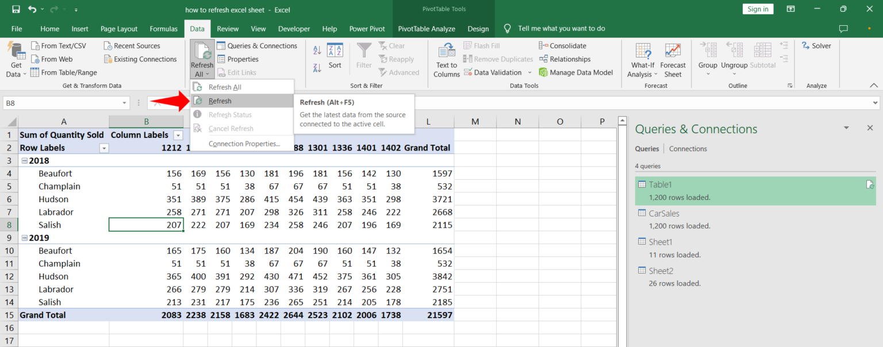Select Refresh from the open menu
The height and width of the screenshot is (347, 883).
tap(220, 101)
